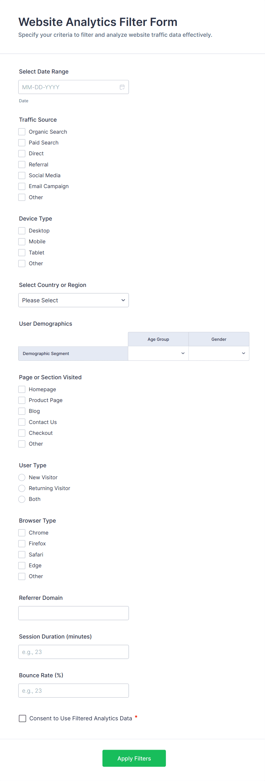Open the Select Country or Region dropdown
This screenshot has width=265, height=781.
pyautogui.click(x=74, y=300)
